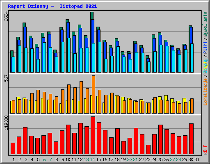This screenshot has height=164, width=210.
Task: Select the orange Lokalizacje bar for day 14
Action: coord(94,94)
